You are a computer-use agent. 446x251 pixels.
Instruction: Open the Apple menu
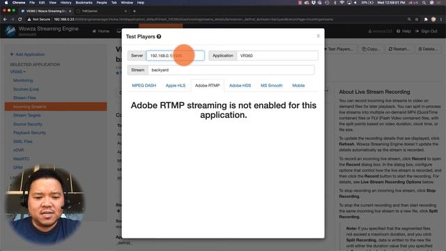tap(6, 3)
